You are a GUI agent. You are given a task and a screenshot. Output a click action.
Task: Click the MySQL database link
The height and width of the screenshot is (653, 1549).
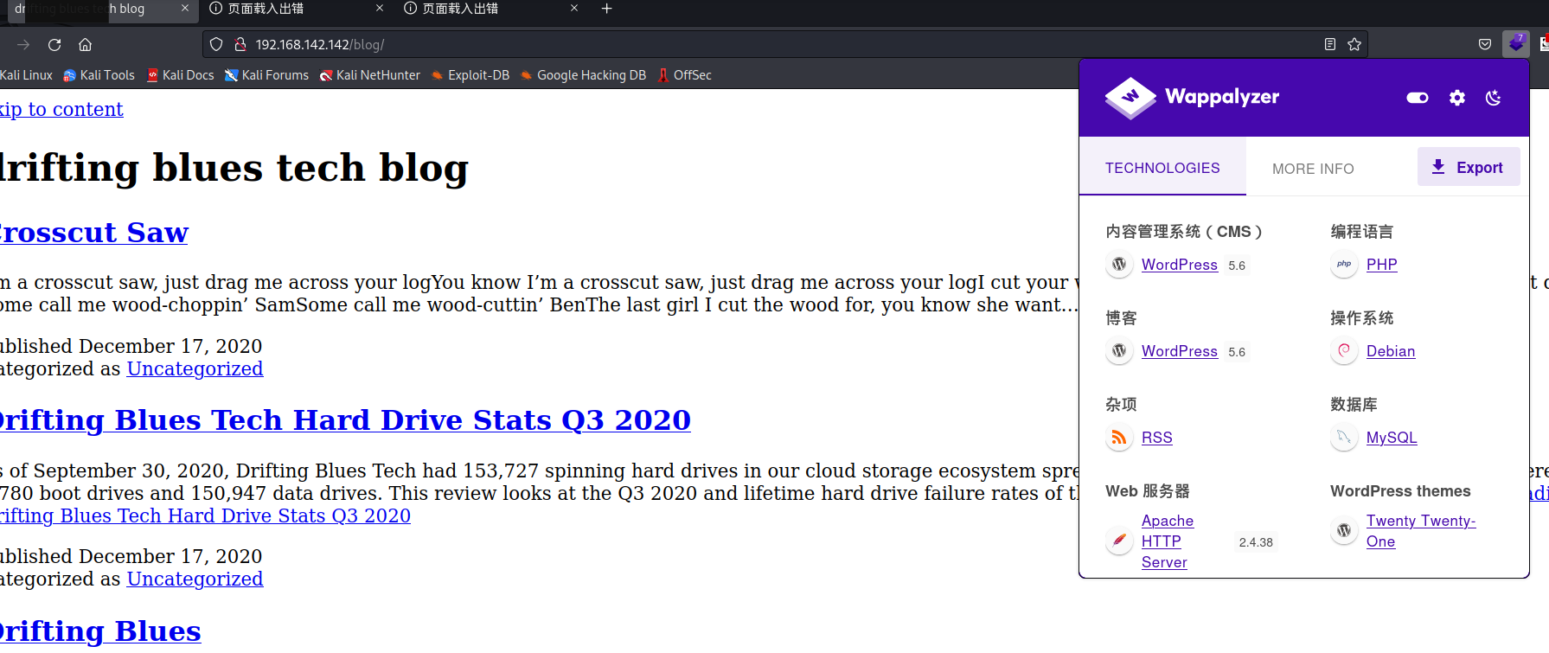1391,438
